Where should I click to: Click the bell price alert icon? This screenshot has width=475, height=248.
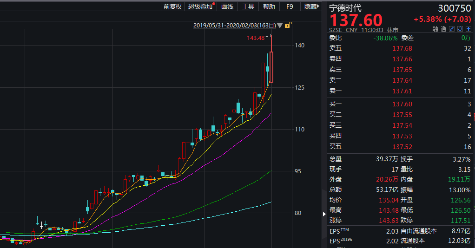pos(460,29)
